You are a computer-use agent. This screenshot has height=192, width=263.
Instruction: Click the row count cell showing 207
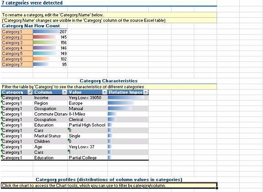51,32
